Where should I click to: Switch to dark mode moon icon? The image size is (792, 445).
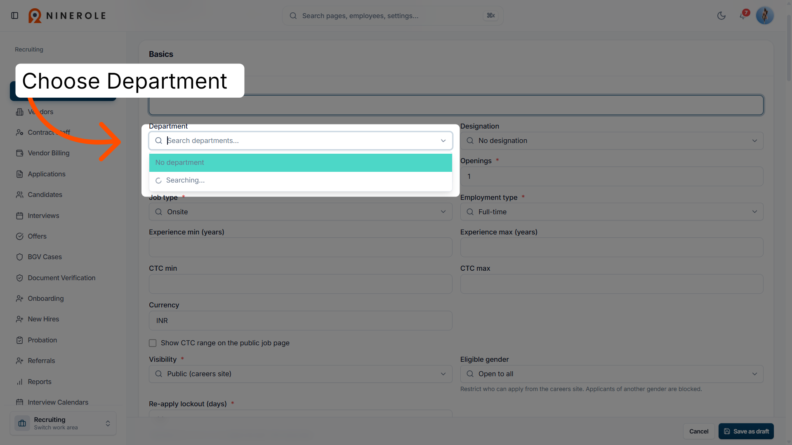click(x=721, y=16)
